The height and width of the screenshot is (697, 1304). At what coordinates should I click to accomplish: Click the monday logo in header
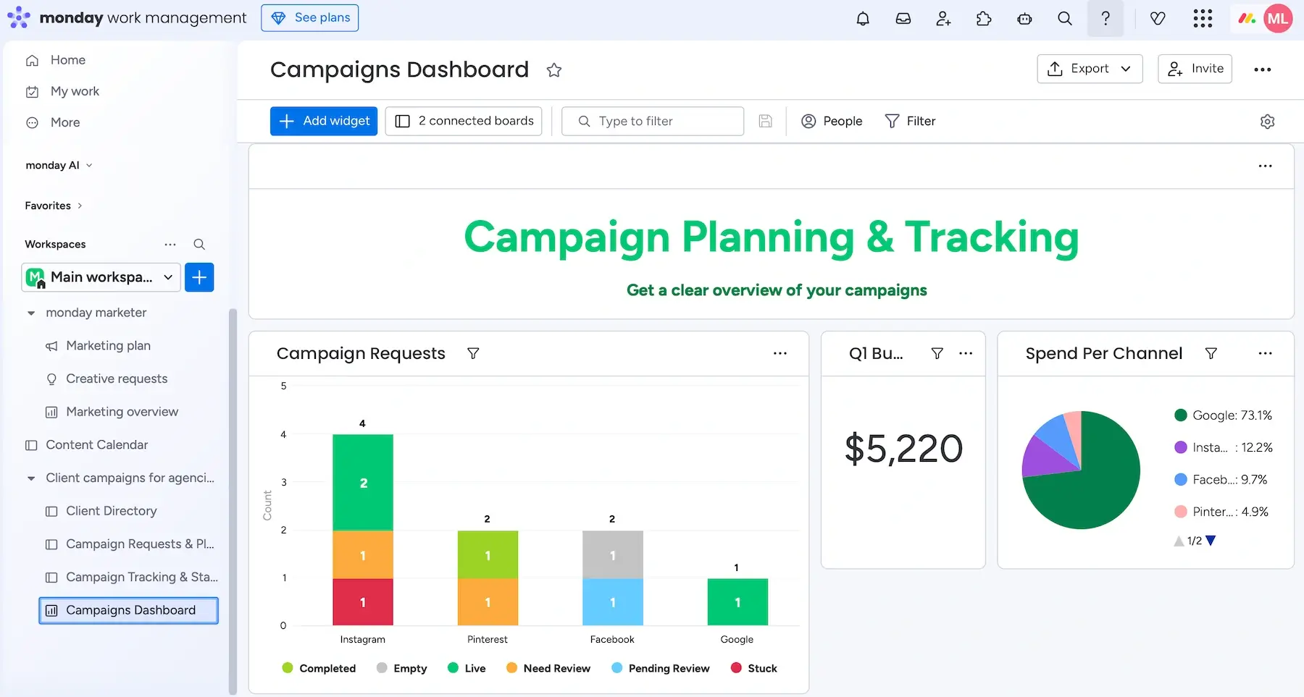click(x=19, y=17)
